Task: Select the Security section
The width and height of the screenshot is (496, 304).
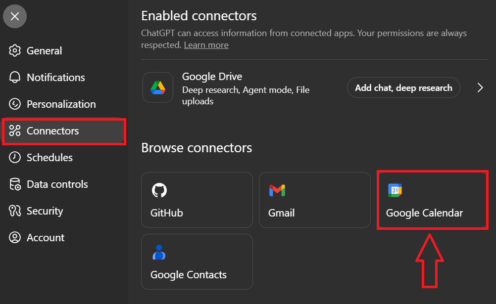Action: (44, 211)
